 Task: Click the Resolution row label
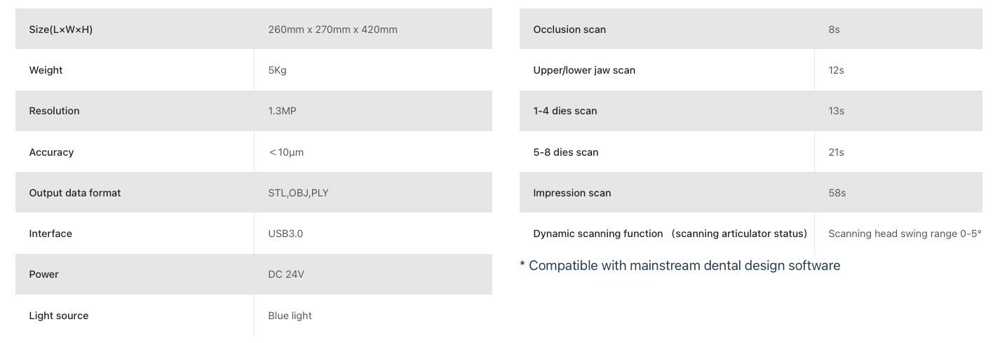pyautogui.click(x=55, y=111)
